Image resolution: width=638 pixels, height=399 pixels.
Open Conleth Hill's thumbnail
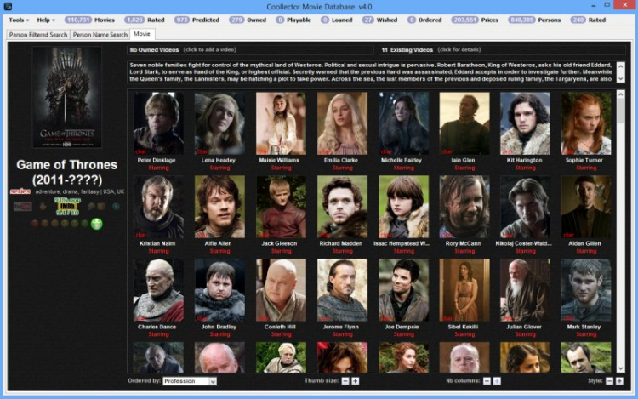click(x=281, y=290)
